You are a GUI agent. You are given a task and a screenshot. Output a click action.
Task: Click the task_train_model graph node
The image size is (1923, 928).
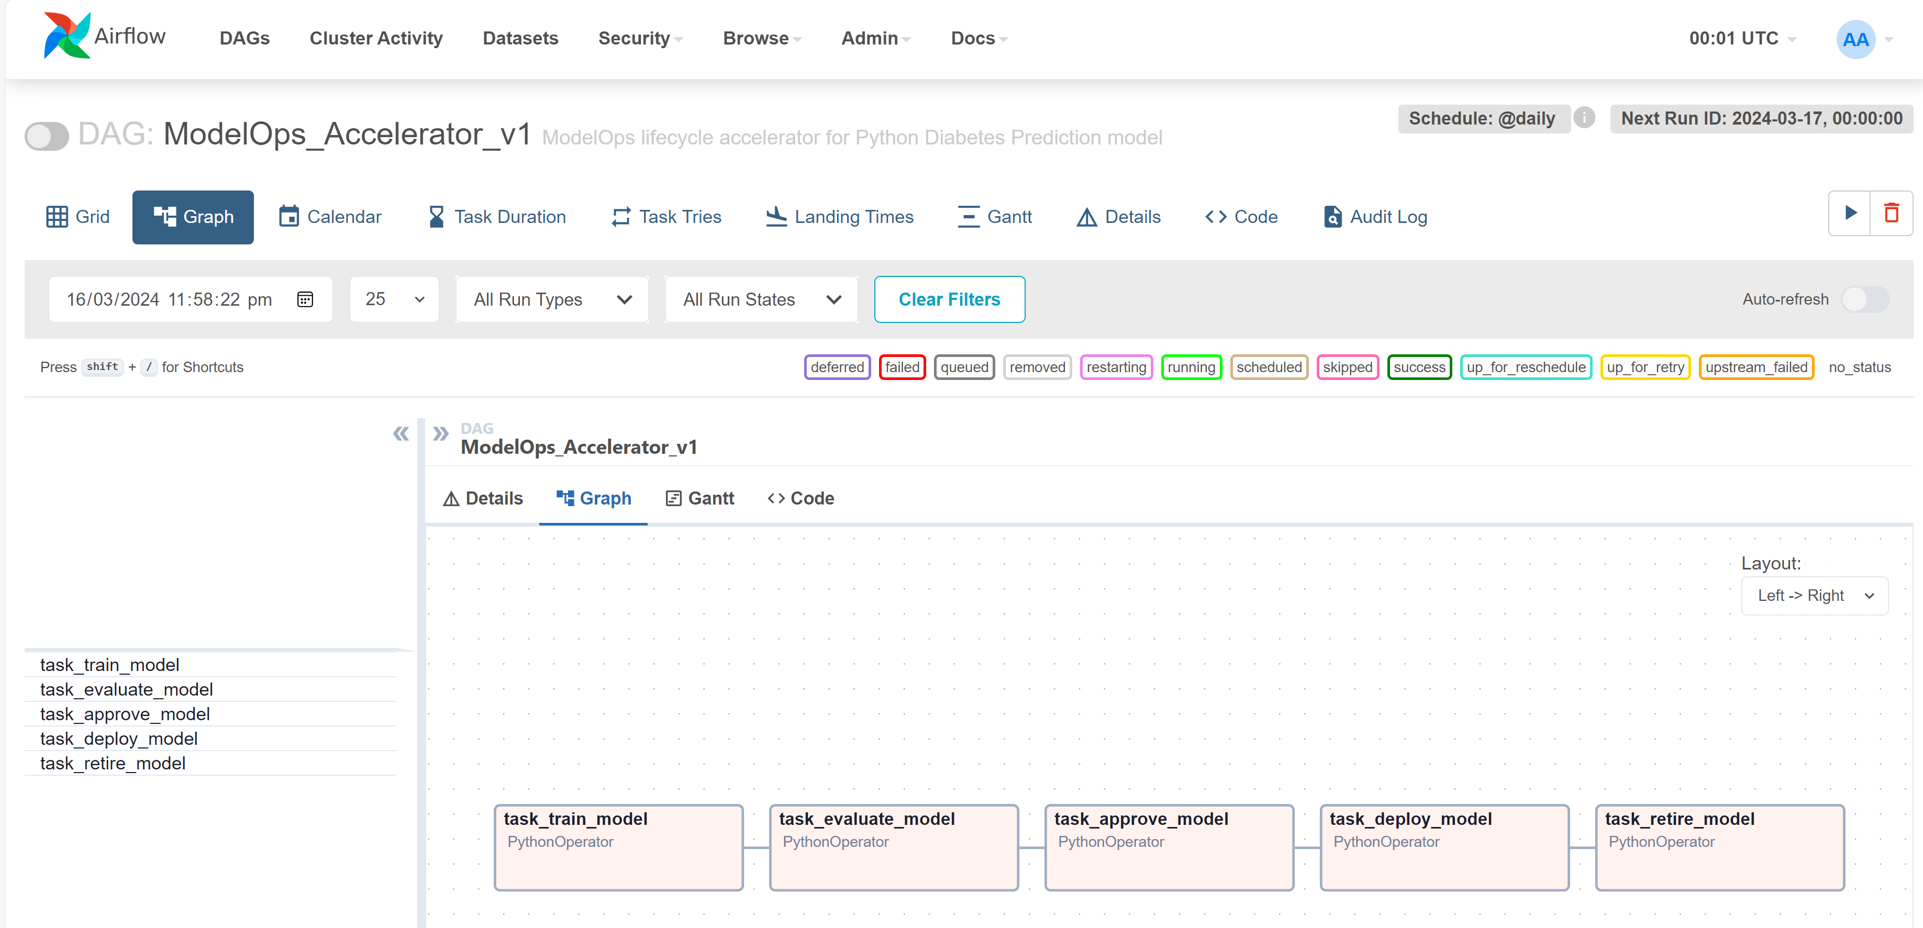pyautogui.click(x=619, y=847)
